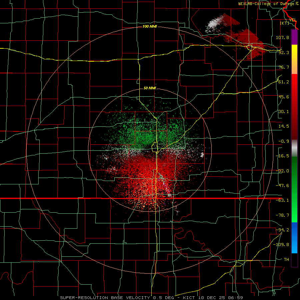
Task: Click the -63.1 value on velocity scale
Action: [282, 200]
